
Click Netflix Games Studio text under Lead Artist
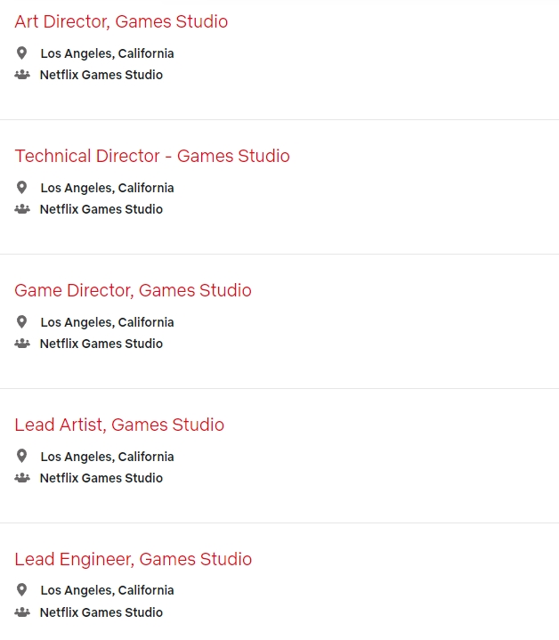tap(101, 478)
